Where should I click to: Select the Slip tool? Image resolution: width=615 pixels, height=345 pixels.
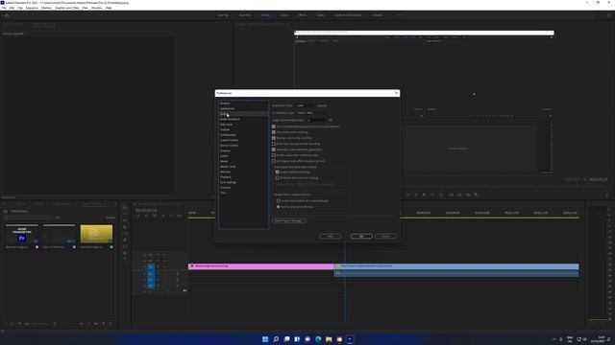125,234
